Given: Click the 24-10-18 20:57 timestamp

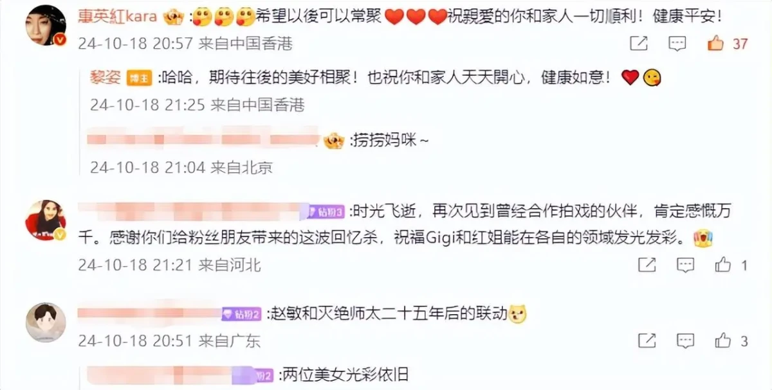Looking at the screenshot, I should (x=136, y=43).
